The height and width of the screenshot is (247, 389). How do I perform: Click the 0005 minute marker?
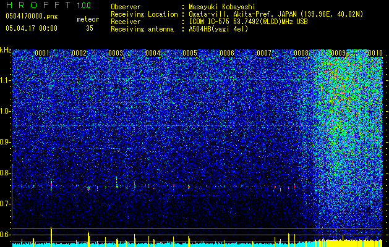pos(190,53)
